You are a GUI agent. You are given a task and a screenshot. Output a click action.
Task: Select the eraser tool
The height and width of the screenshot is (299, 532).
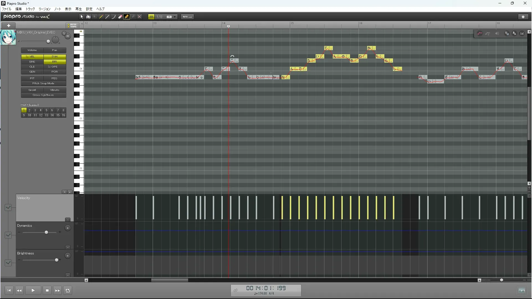click(x=120, y=17)
